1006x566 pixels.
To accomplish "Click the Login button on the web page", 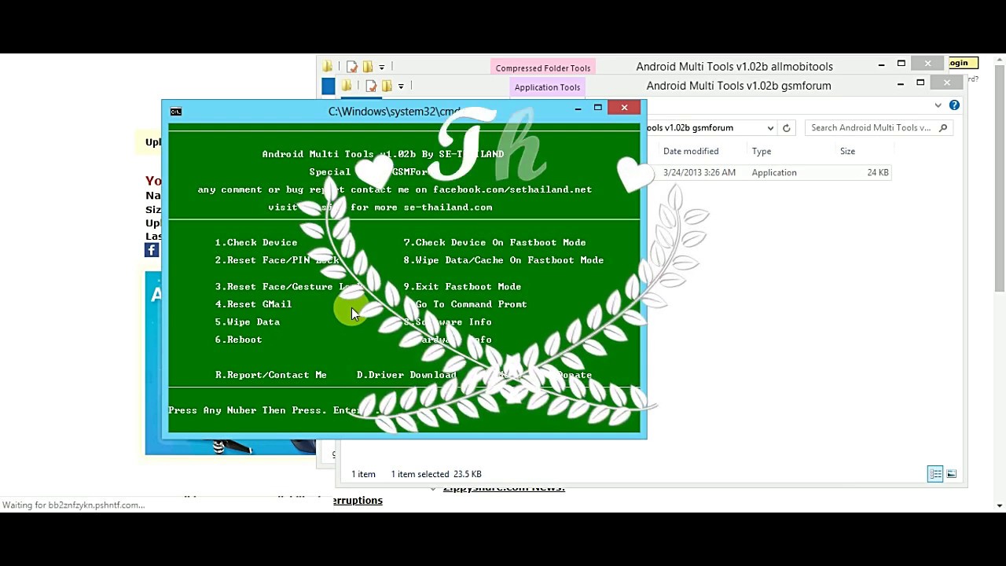I will 960,63.
